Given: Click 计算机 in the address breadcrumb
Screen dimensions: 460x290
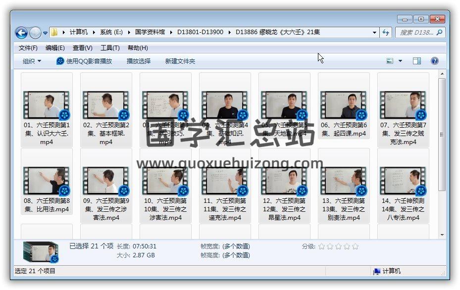Looking at the screenshot, I should 79,32.
